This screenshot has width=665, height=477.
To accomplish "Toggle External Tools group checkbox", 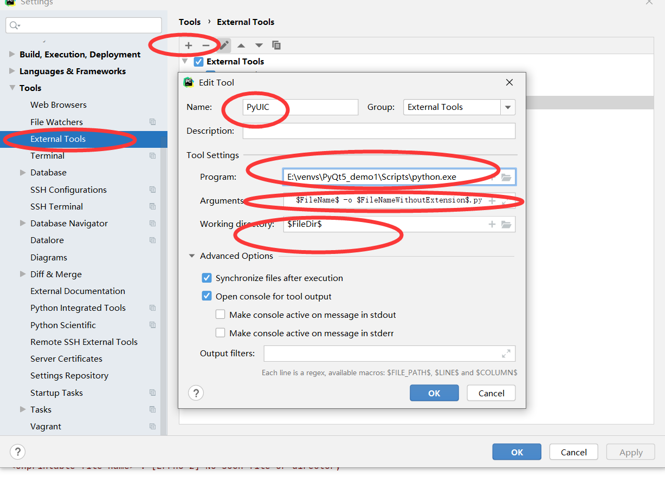I will pos(199,62).
